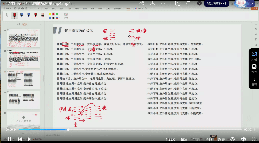Click the video progress bar handle
The image size is (259, 143).
[68, 130]
